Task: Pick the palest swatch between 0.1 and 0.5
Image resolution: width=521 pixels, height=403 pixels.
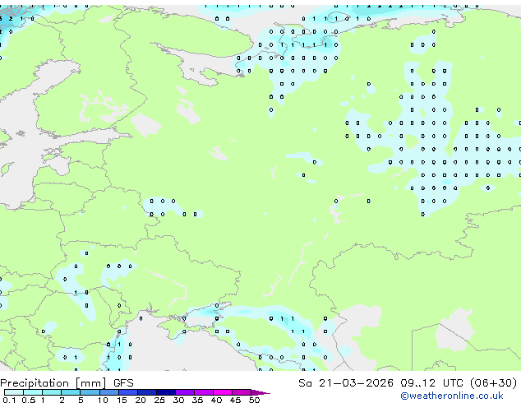Action: (14, 392)
